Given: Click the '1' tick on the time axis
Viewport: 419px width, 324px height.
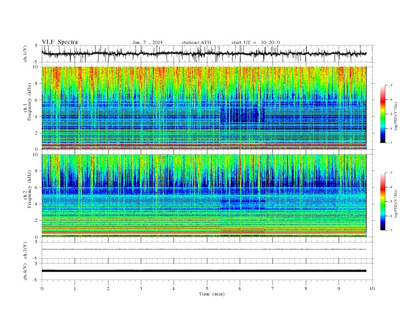Looking at the screenshot, I should pyautogui.click(x=75, y=289).
